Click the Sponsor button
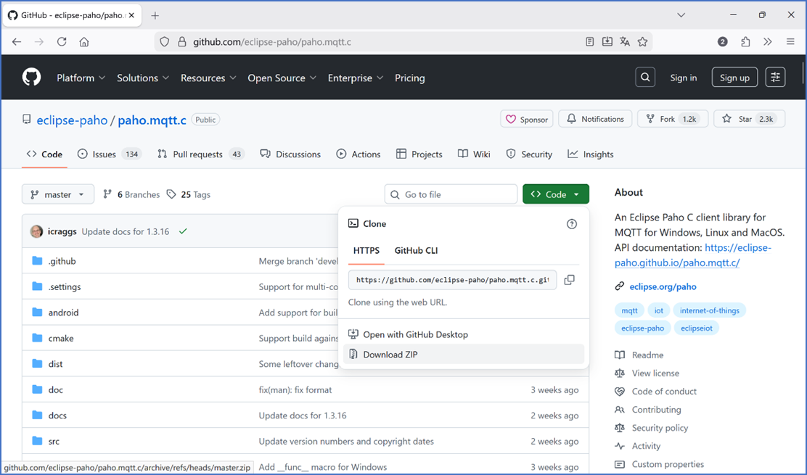807x475 pixels. click(x=526, y=119)
